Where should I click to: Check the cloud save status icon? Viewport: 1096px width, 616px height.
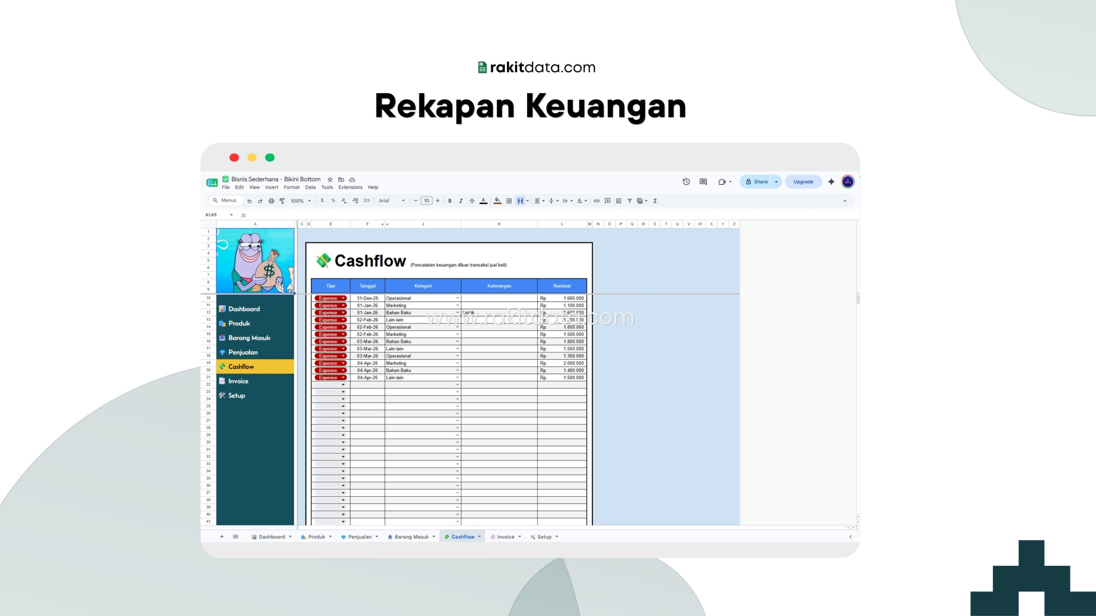352,180
